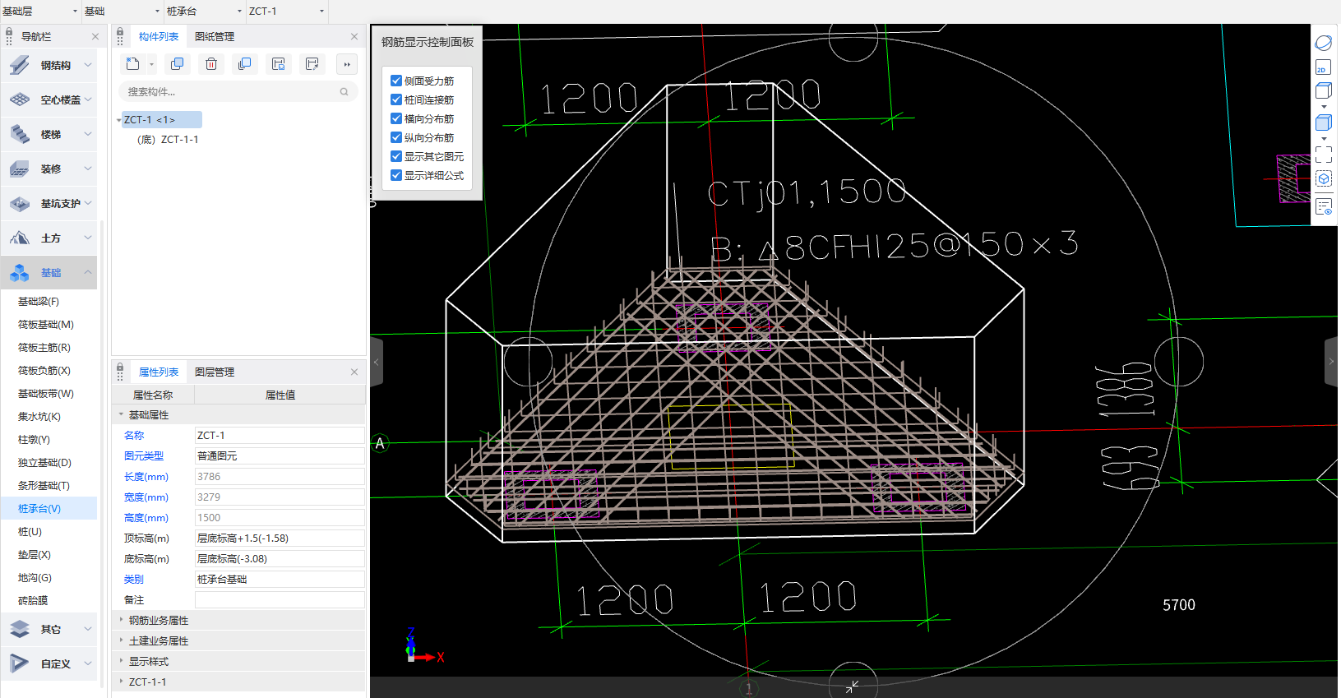Expand the 基坑支护 navigation group

point(49,203)
